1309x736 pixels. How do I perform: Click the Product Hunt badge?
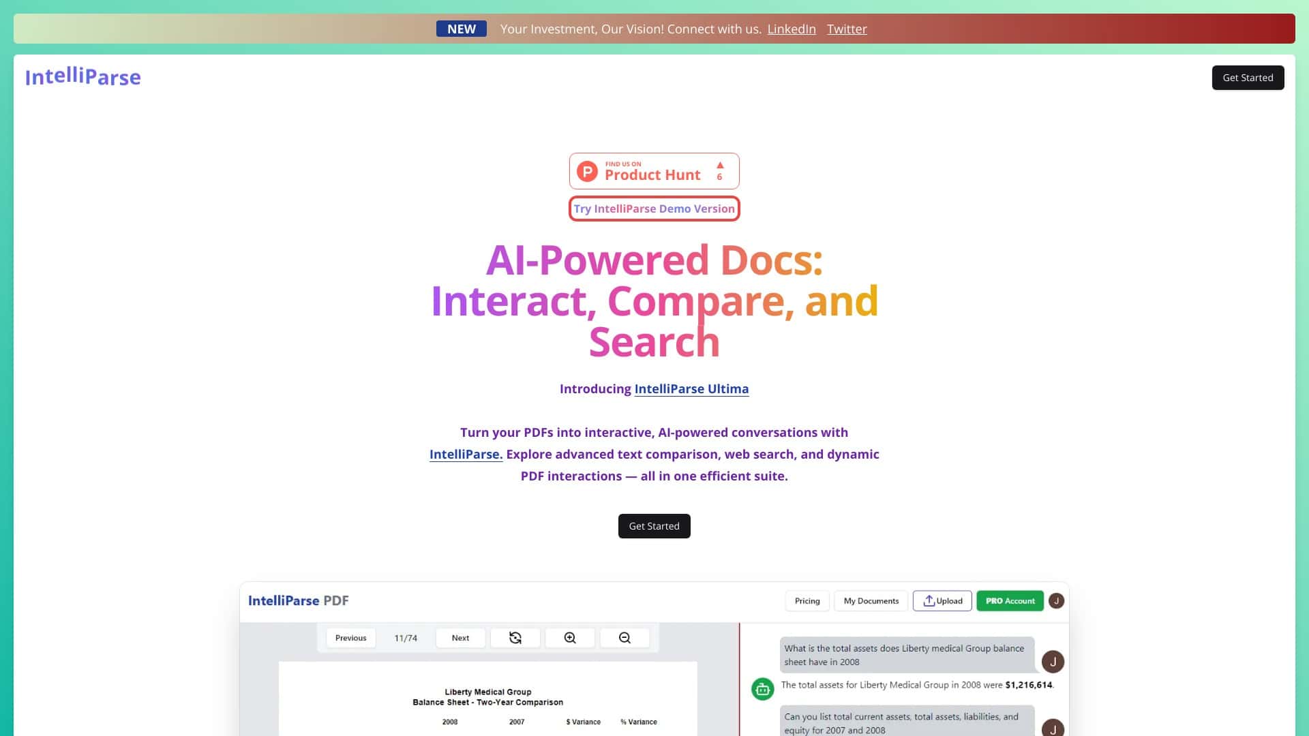coord(653,170)
